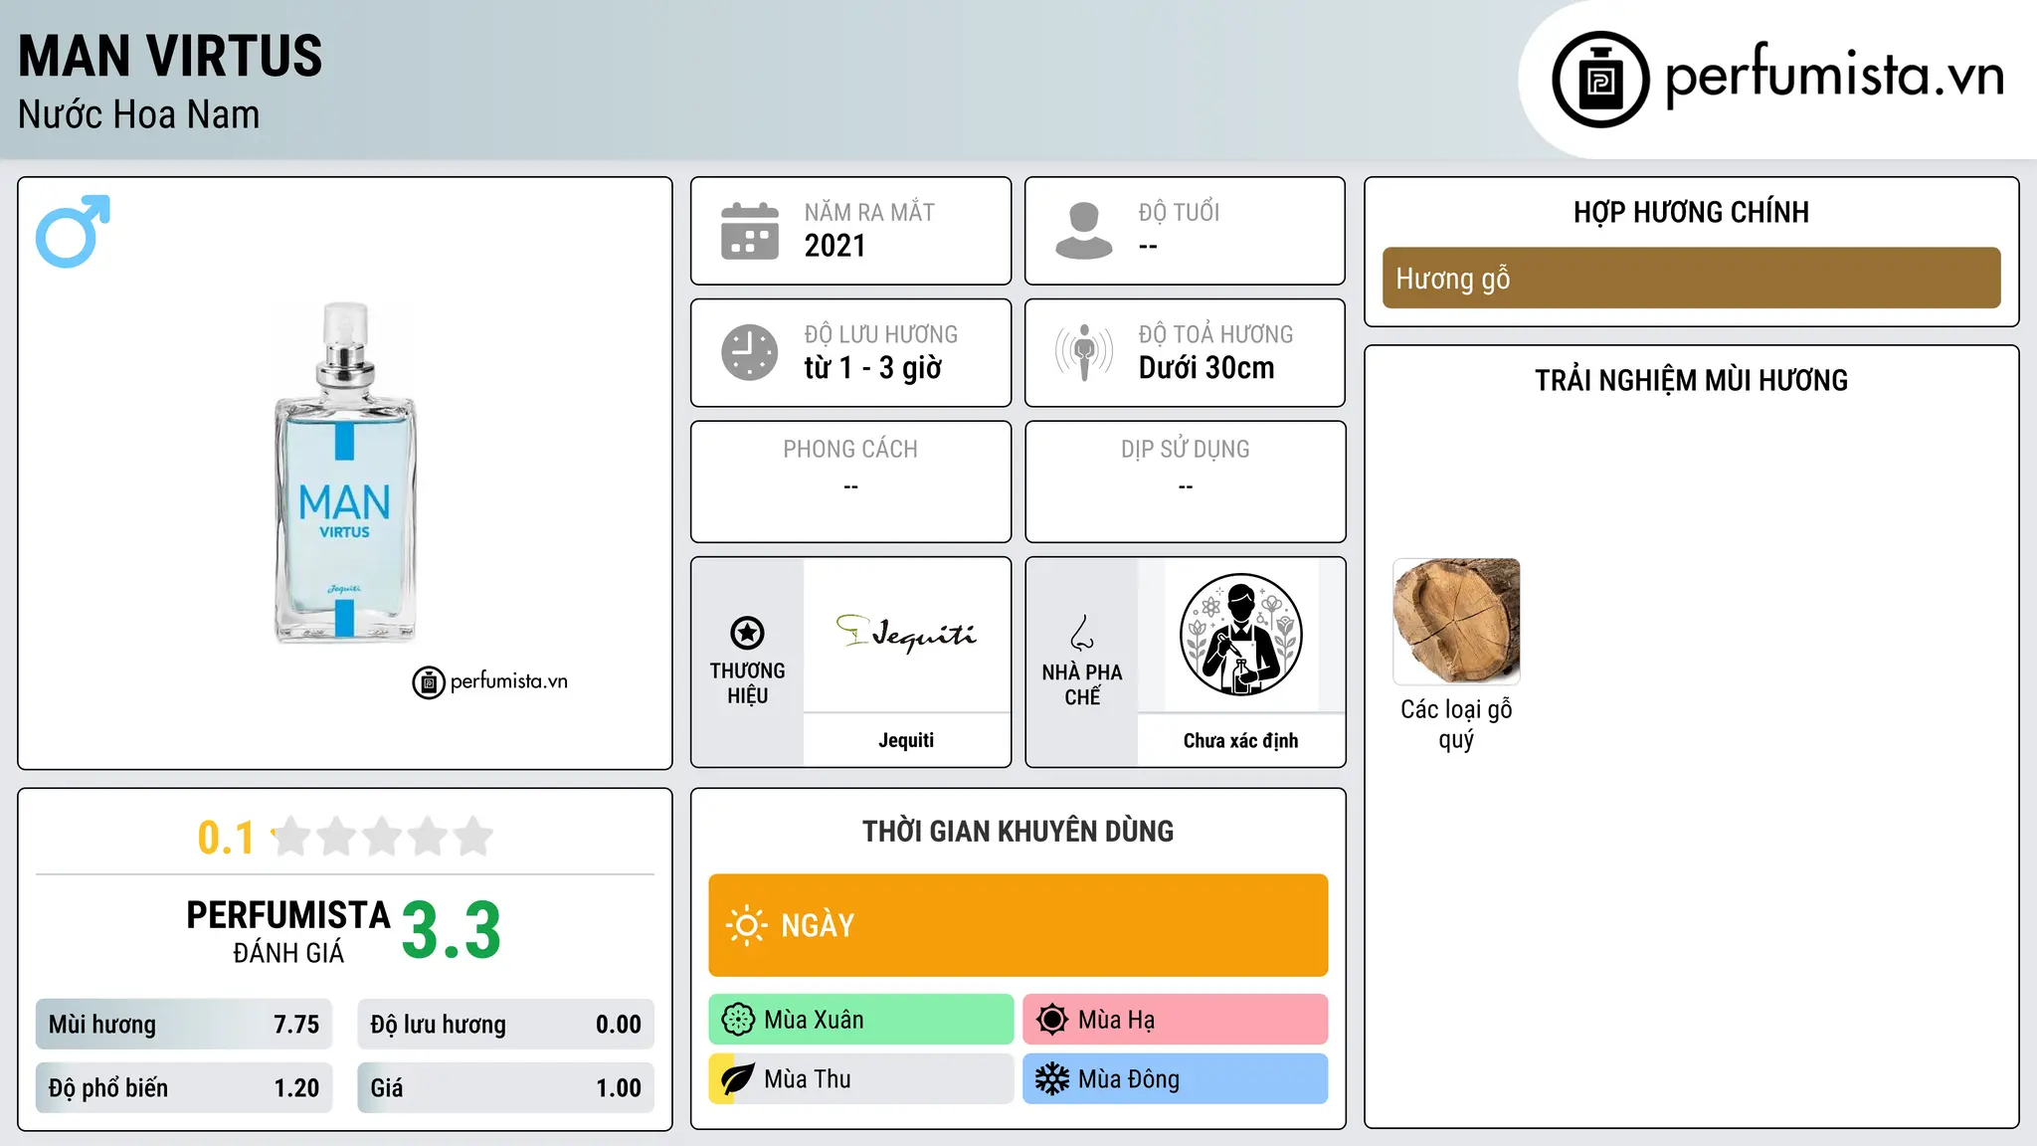
Task: Click the leaf icon beside Mùa Thu
Action: 738,1079
